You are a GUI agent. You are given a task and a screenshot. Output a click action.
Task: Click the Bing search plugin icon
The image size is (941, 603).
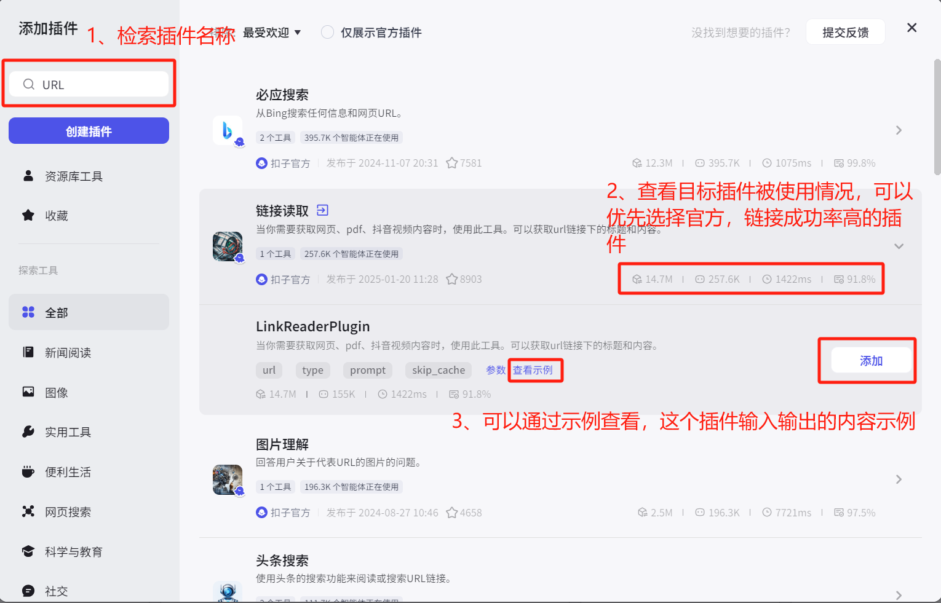(228, 130)
